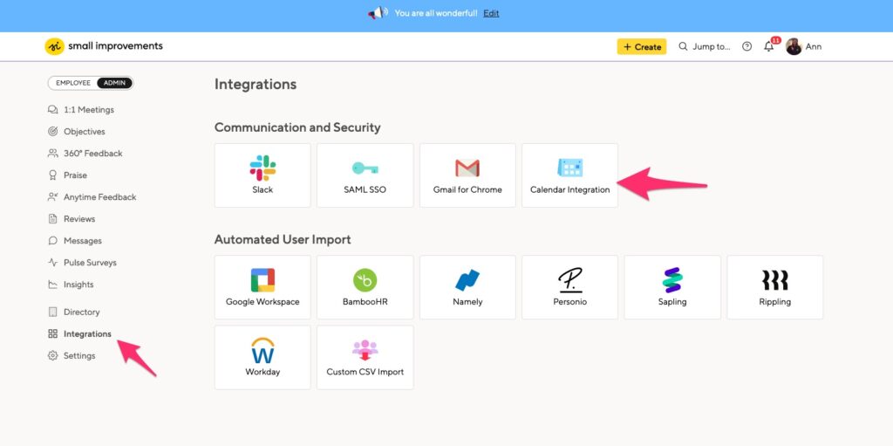893x446 pixels.
Task: Edit the announcement banner
Action: (491, 13)
